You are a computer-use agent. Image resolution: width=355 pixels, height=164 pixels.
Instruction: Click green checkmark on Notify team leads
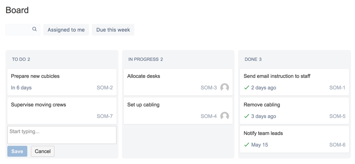[x=247, y=145]
